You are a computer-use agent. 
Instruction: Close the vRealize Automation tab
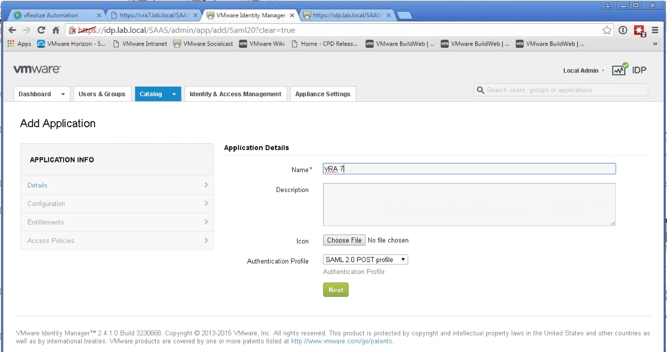[99, 15]
